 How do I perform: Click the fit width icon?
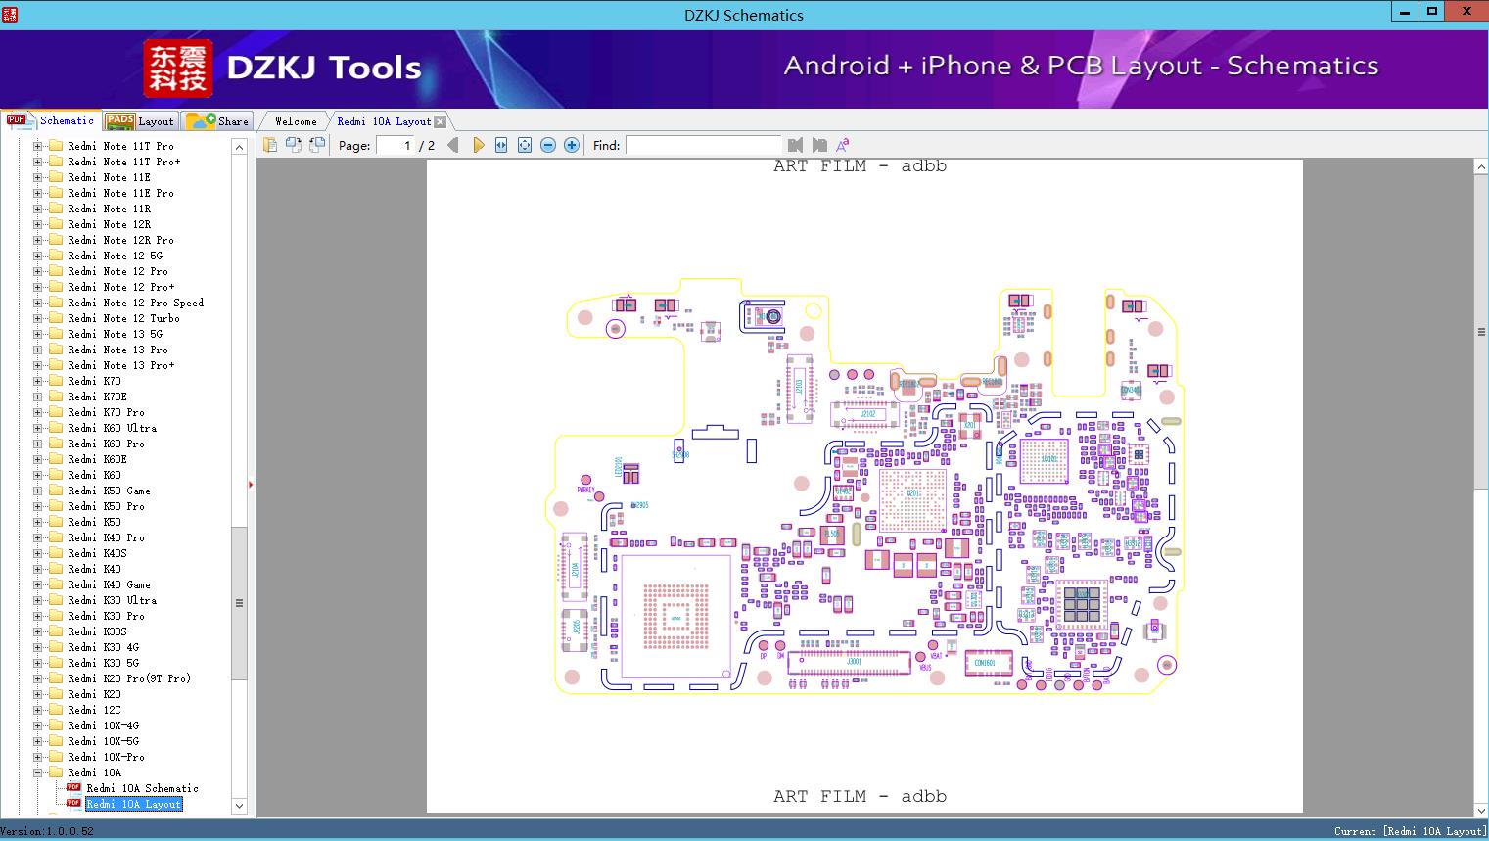tap(501, 145)
